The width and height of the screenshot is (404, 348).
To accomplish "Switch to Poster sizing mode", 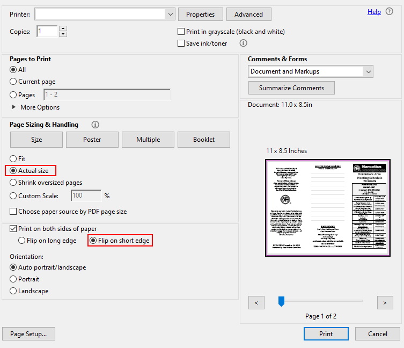I will [92, 140].
